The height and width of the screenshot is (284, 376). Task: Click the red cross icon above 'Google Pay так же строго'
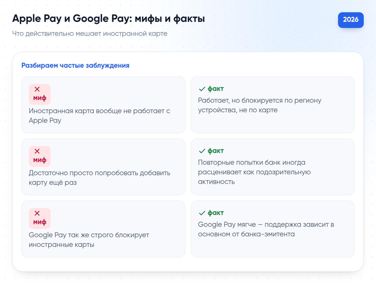[37, 213]
